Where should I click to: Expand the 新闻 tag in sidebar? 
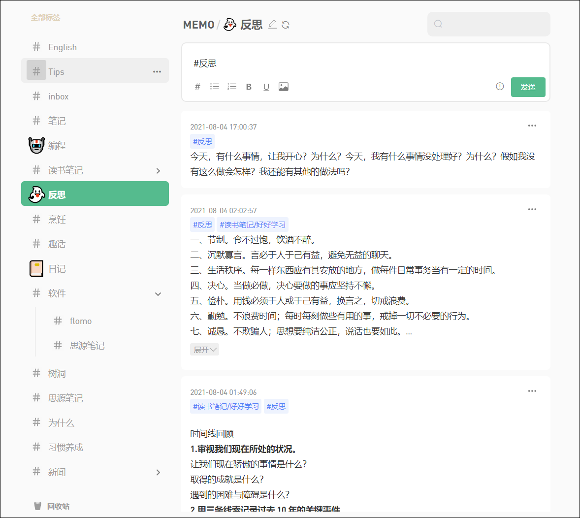point(158,473)
